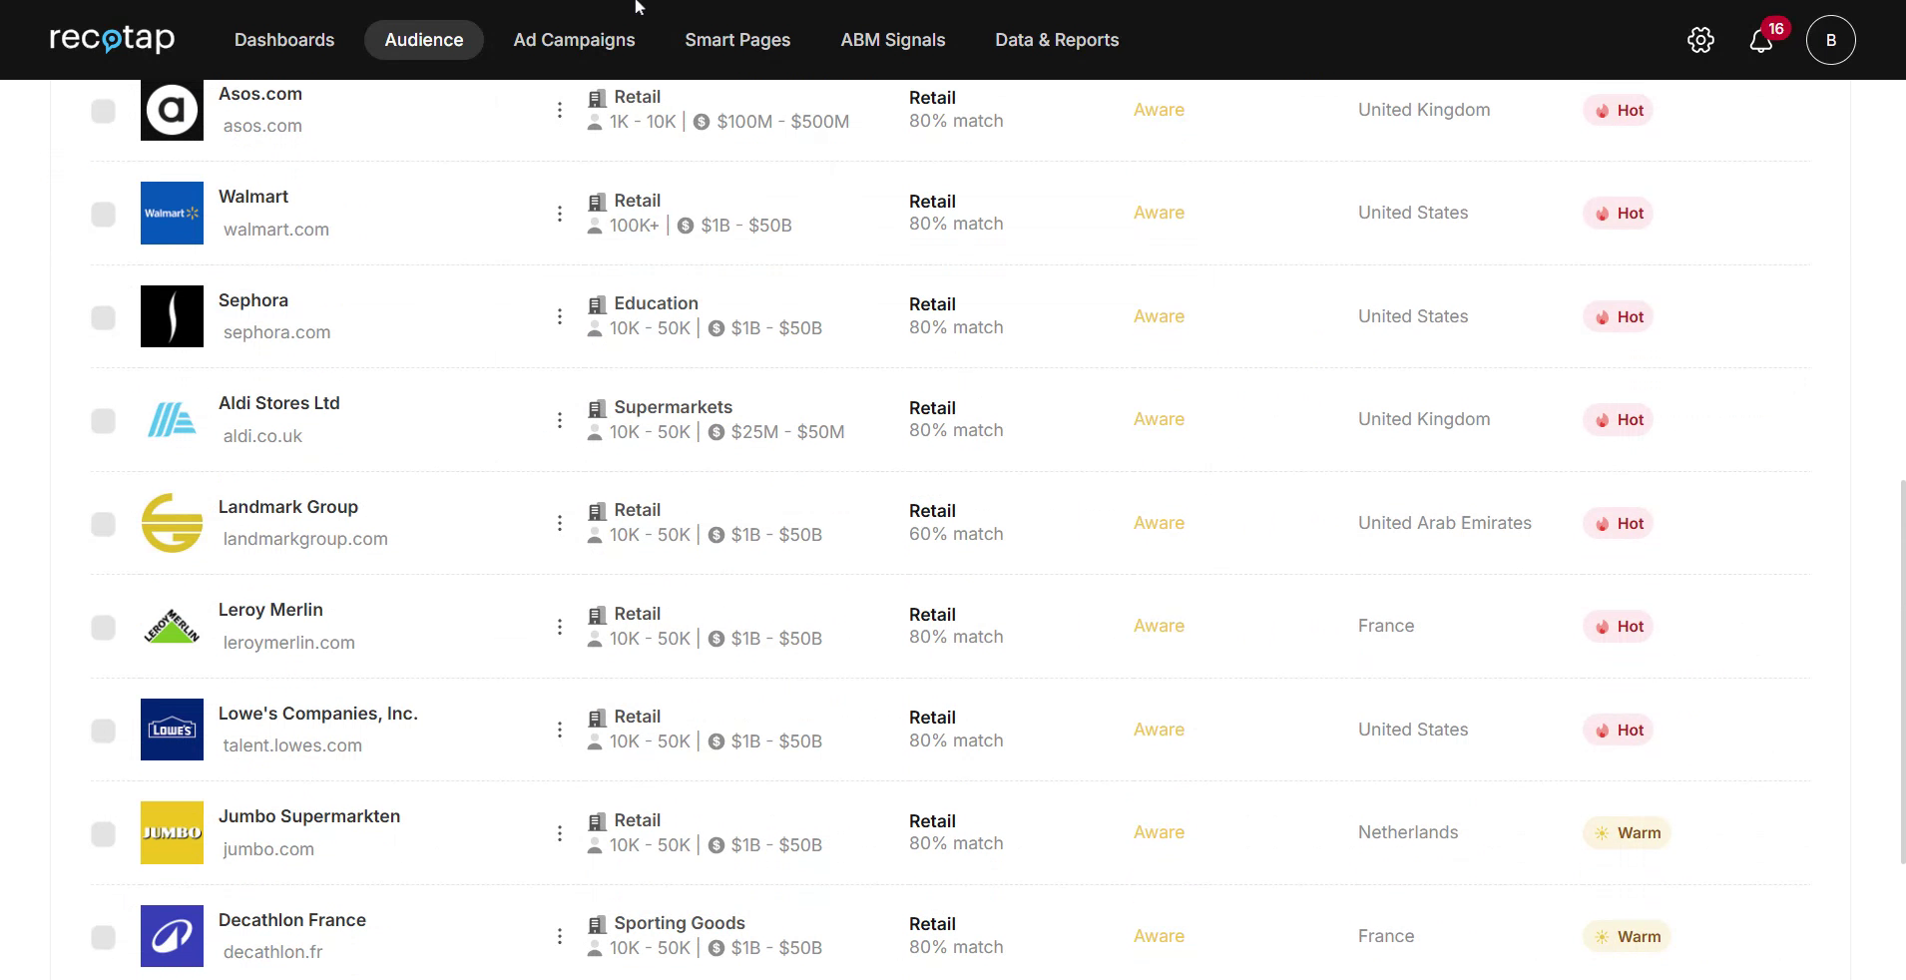The image size is (1906, 980).
Task: Click the Jumbo Supermarkten logo
Action: [172, 832]
